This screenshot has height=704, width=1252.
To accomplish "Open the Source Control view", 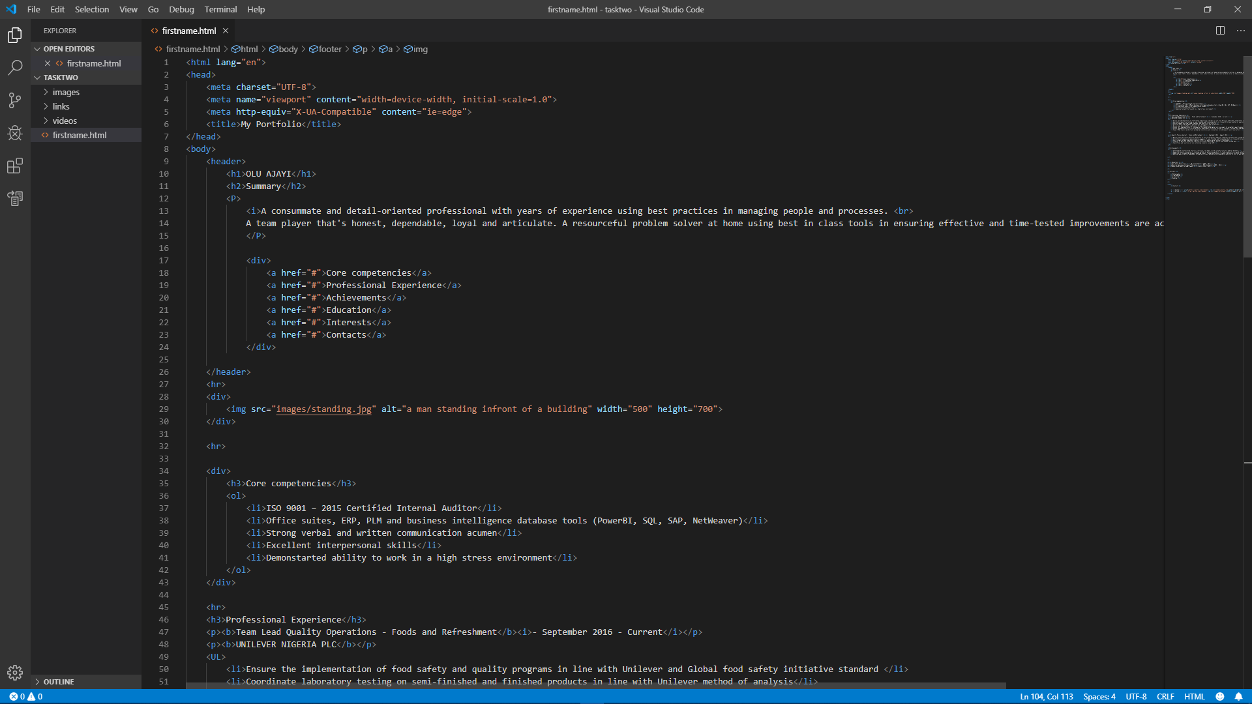I will 15,100.
